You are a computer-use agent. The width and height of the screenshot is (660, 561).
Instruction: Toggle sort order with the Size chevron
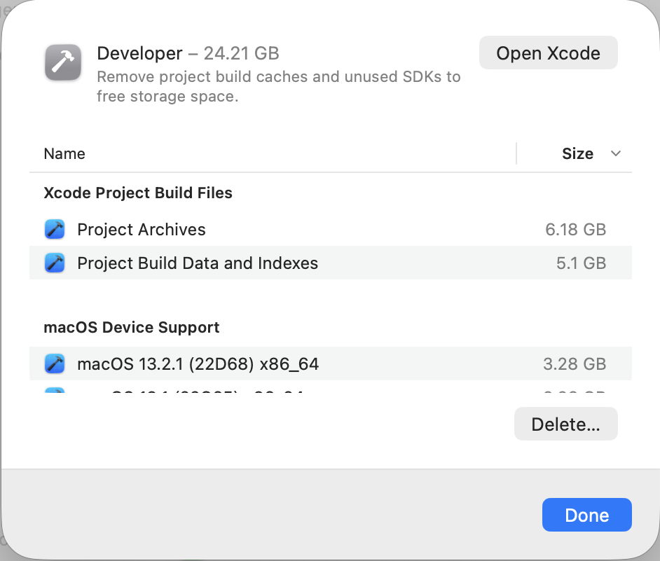[616, 154]
